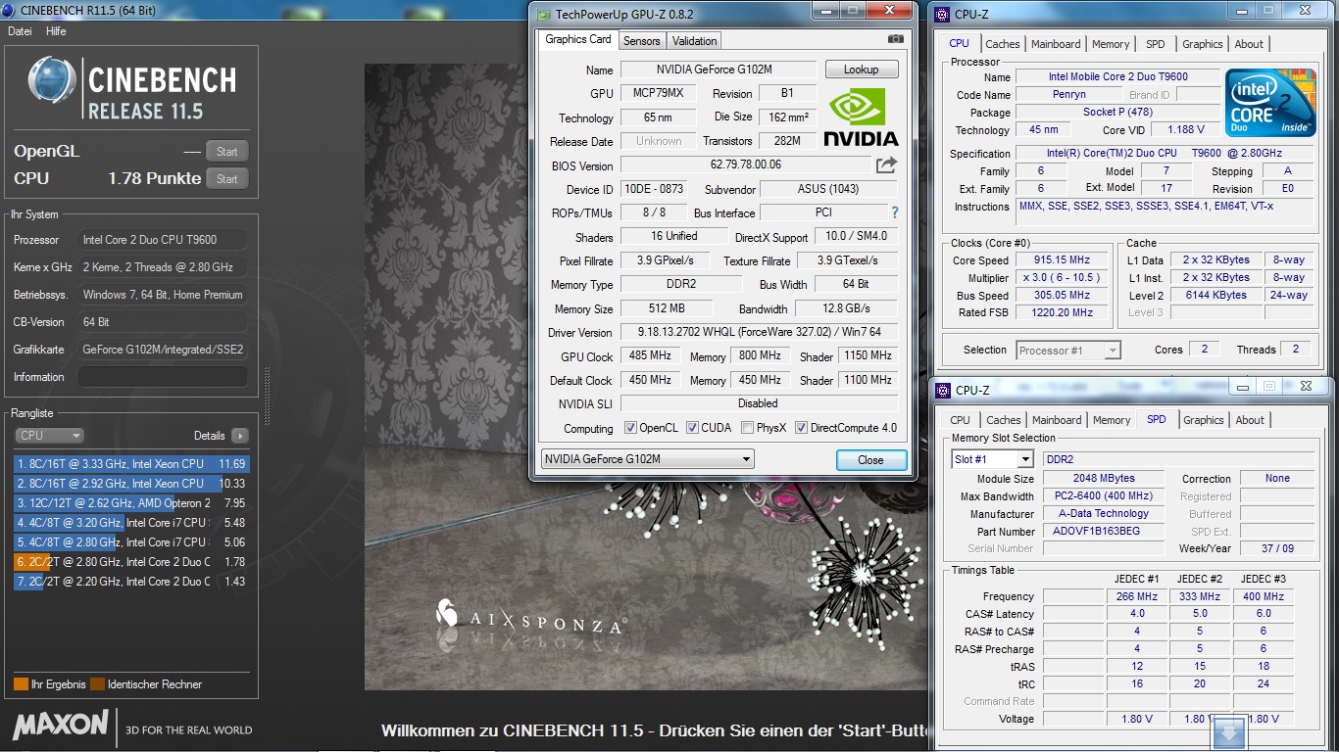This screenshot has height=752, width=1339.
Task: Click the Cinebench Release 11.5 logo
Action: (132, 88)
